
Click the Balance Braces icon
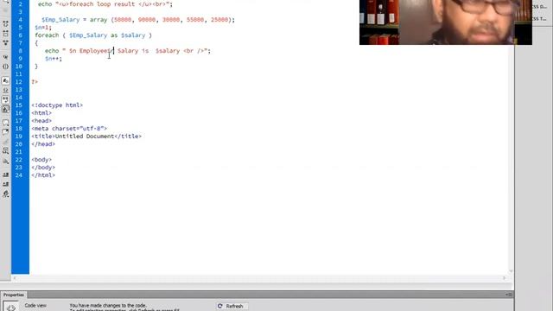6,67
